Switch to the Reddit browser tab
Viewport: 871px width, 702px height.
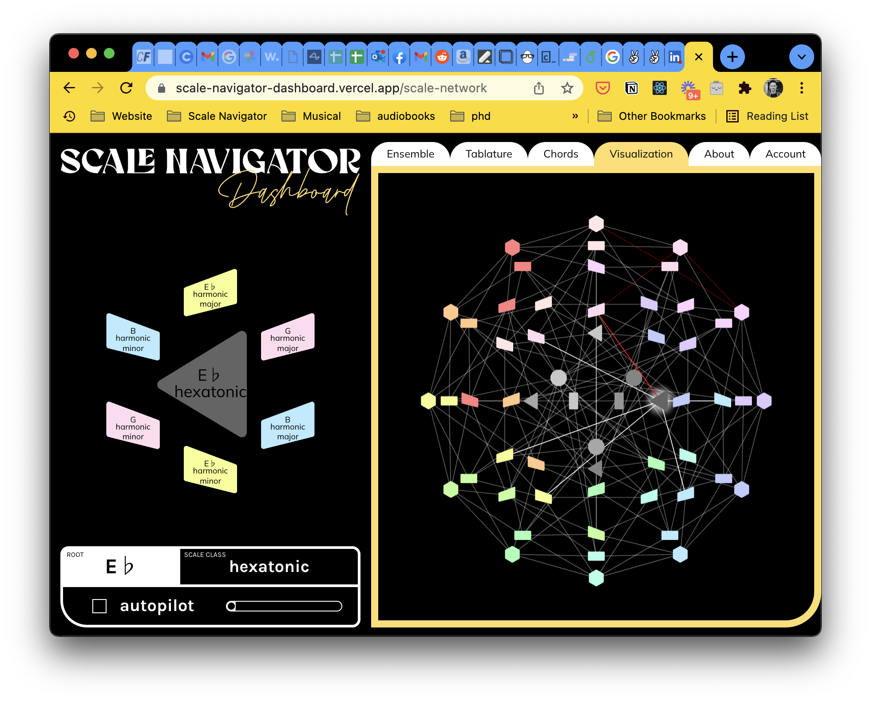click(x=442, y=57)
